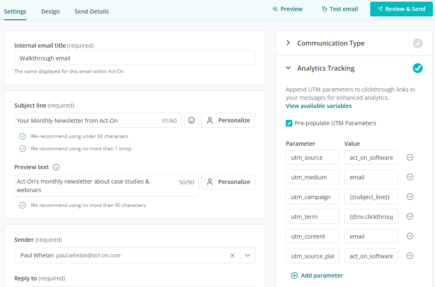Screen dimensions: 435x287
Task: Click the Preview text info icon
Action: (x=57, y=167)
